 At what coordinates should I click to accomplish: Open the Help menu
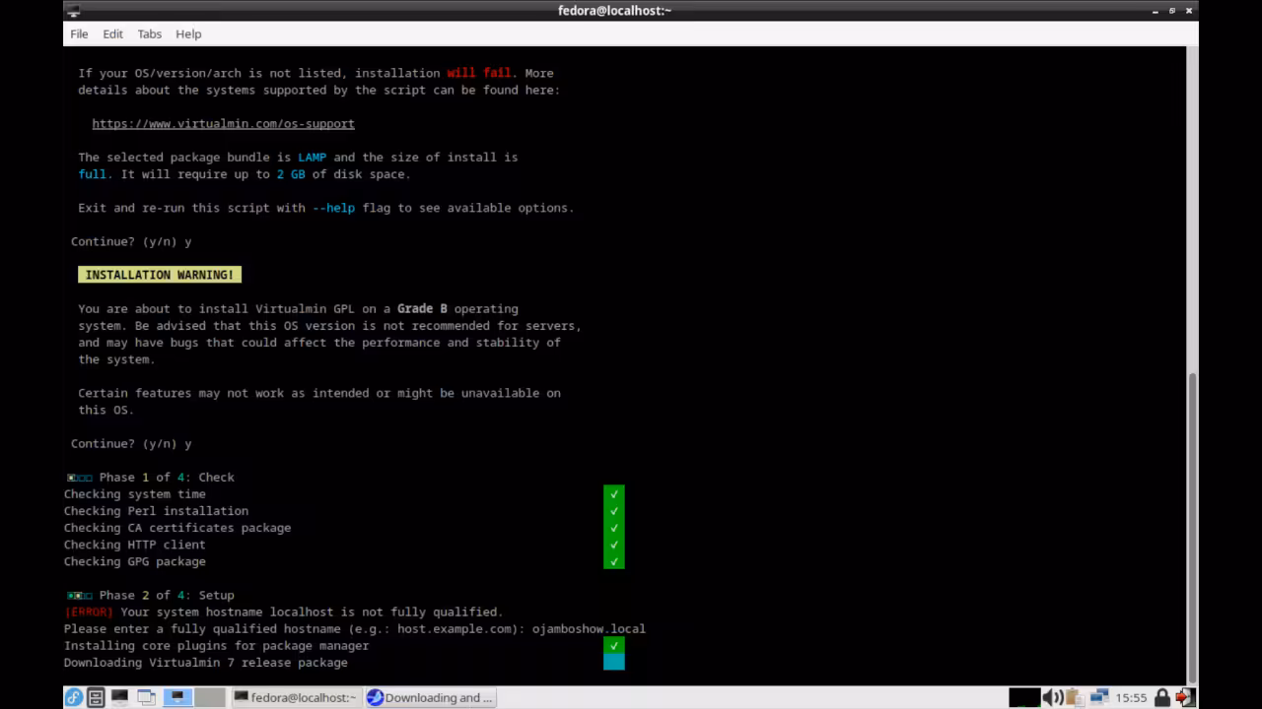pos(188,33)
